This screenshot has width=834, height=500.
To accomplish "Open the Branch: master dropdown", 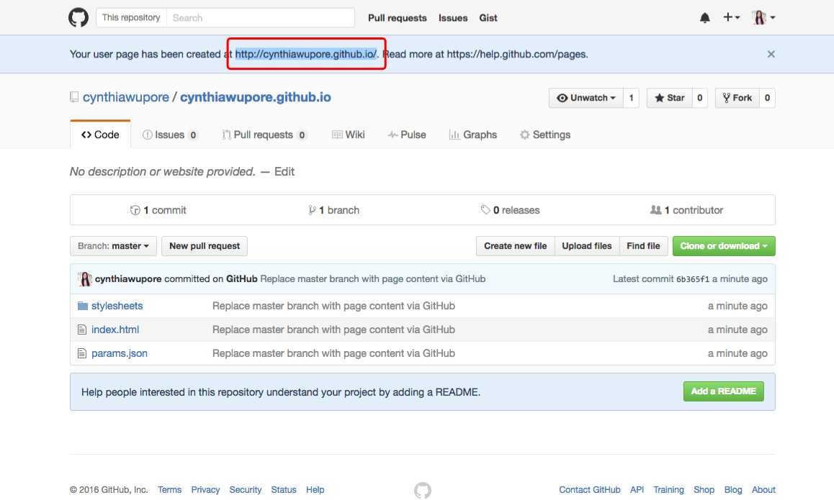I will [113, 246].
